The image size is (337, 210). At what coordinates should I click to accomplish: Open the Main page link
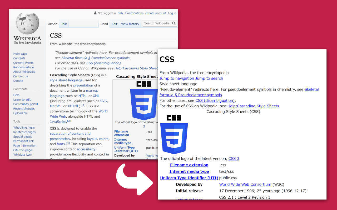[20, 54]
